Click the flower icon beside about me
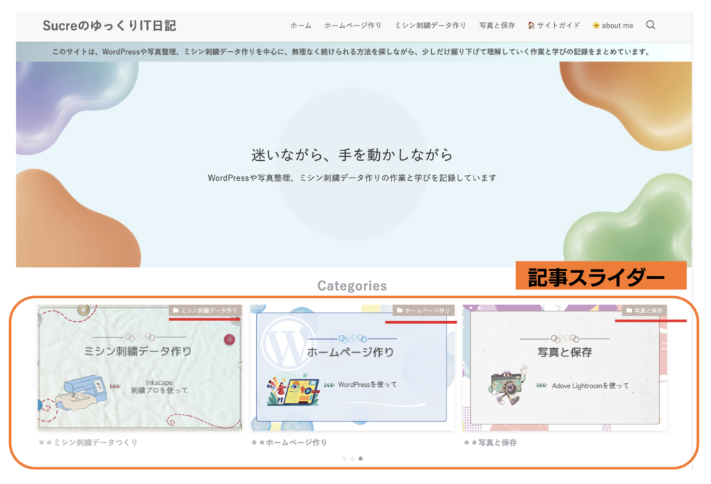 point(596,26)
